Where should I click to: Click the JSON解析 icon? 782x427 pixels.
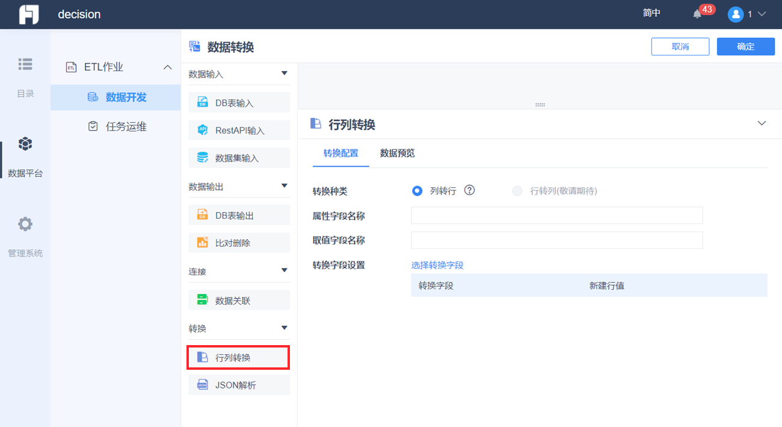click(203, 385)
